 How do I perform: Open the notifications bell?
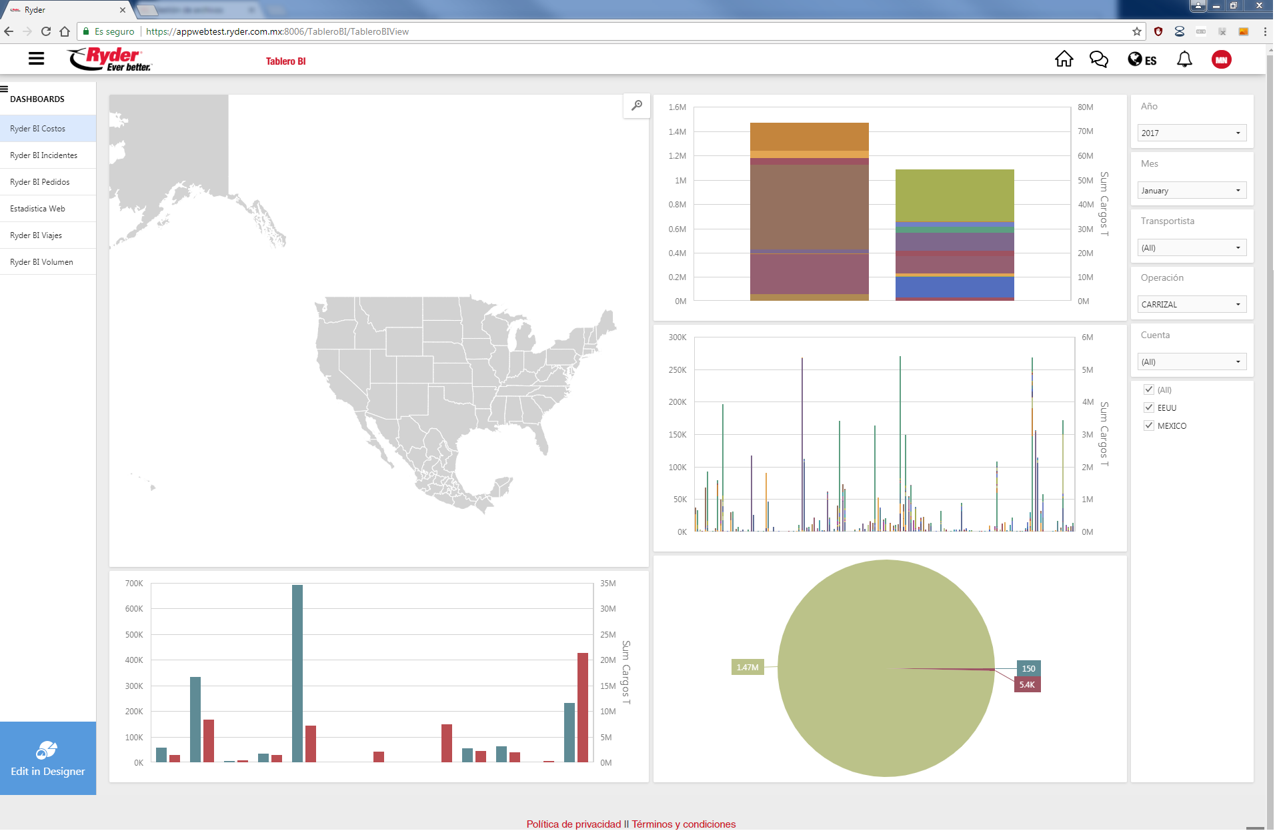tap(1184, 59)
